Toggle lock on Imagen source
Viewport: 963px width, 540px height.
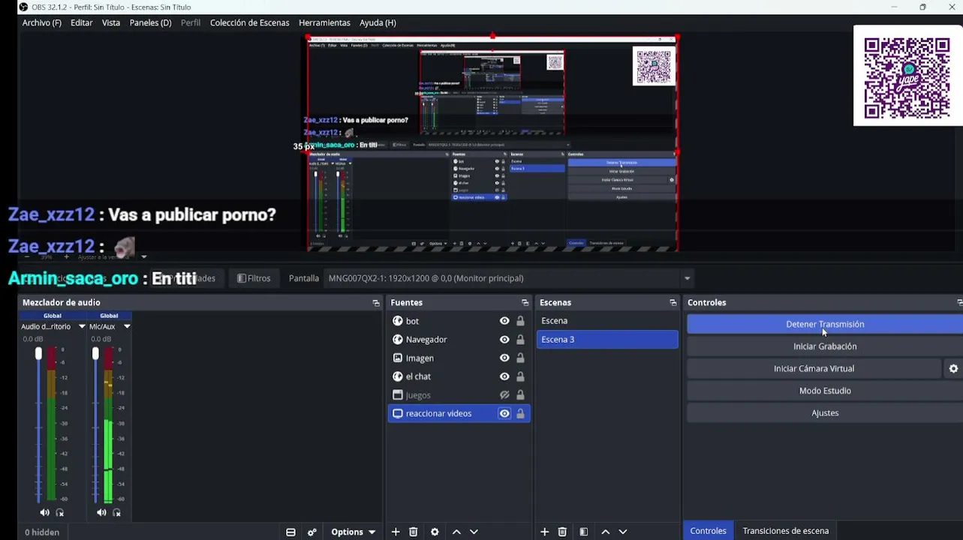(x=520, y=358)
